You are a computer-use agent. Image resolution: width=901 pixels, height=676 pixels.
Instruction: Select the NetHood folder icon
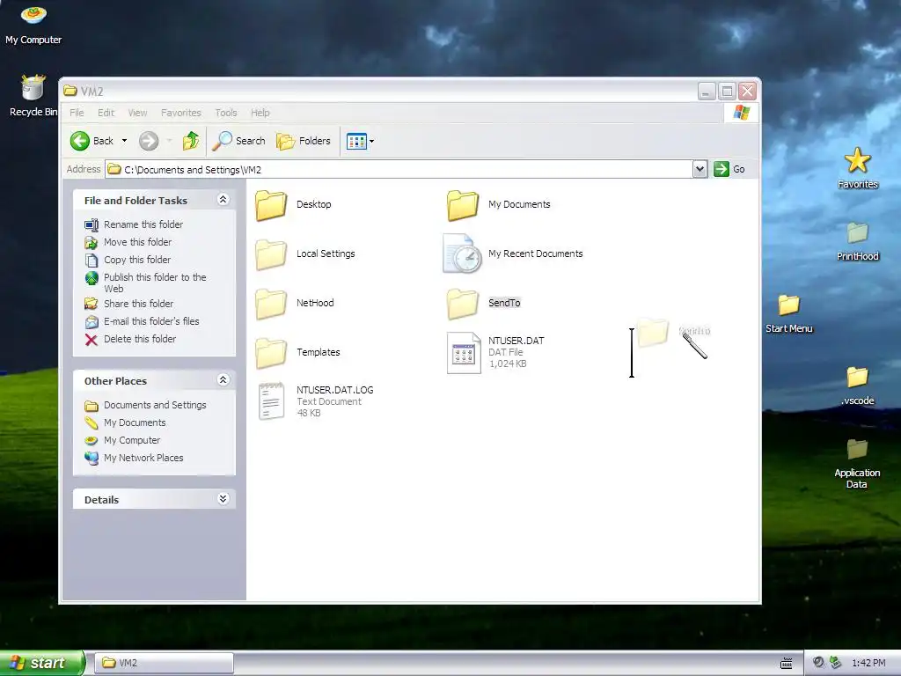[x=271, y=304]
